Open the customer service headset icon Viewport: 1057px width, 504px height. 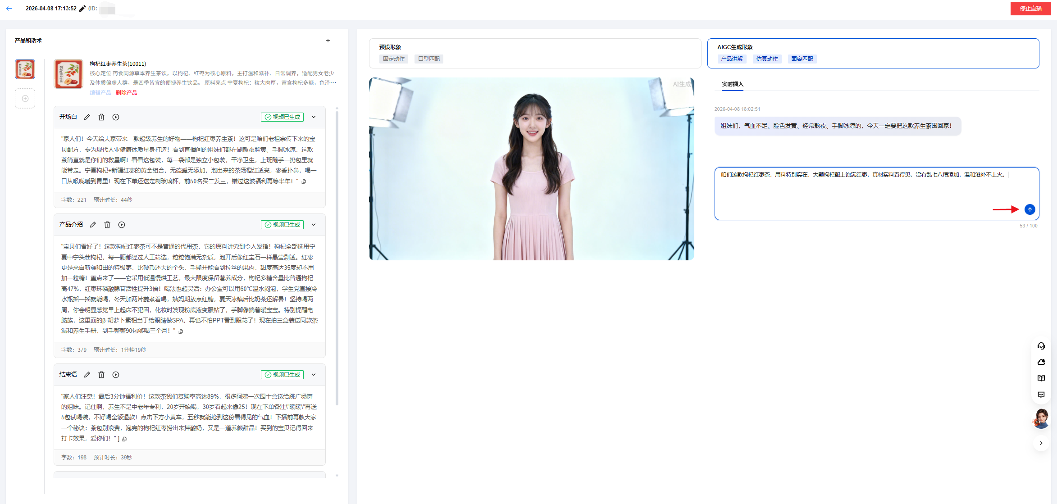point(1041,346)
